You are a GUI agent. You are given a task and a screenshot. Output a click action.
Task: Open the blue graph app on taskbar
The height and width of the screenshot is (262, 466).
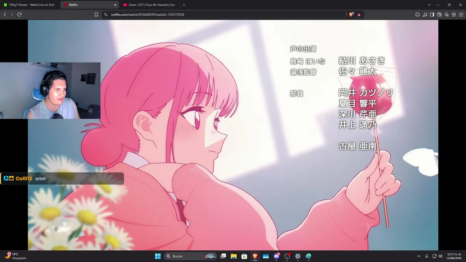266,256
